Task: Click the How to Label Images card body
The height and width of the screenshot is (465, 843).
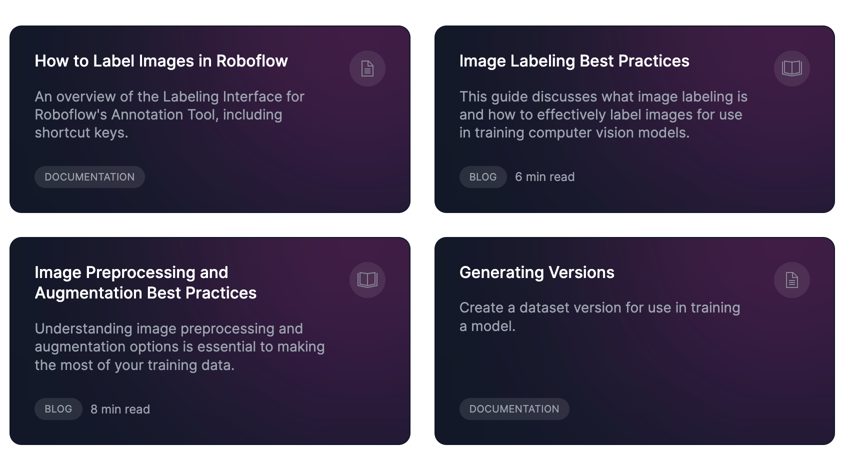Action: coord(210,119)
